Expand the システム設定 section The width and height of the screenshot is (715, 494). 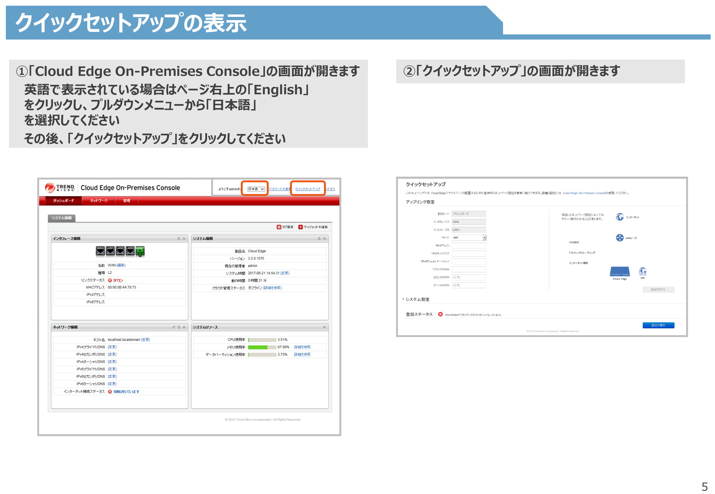(x=416, y=299)
